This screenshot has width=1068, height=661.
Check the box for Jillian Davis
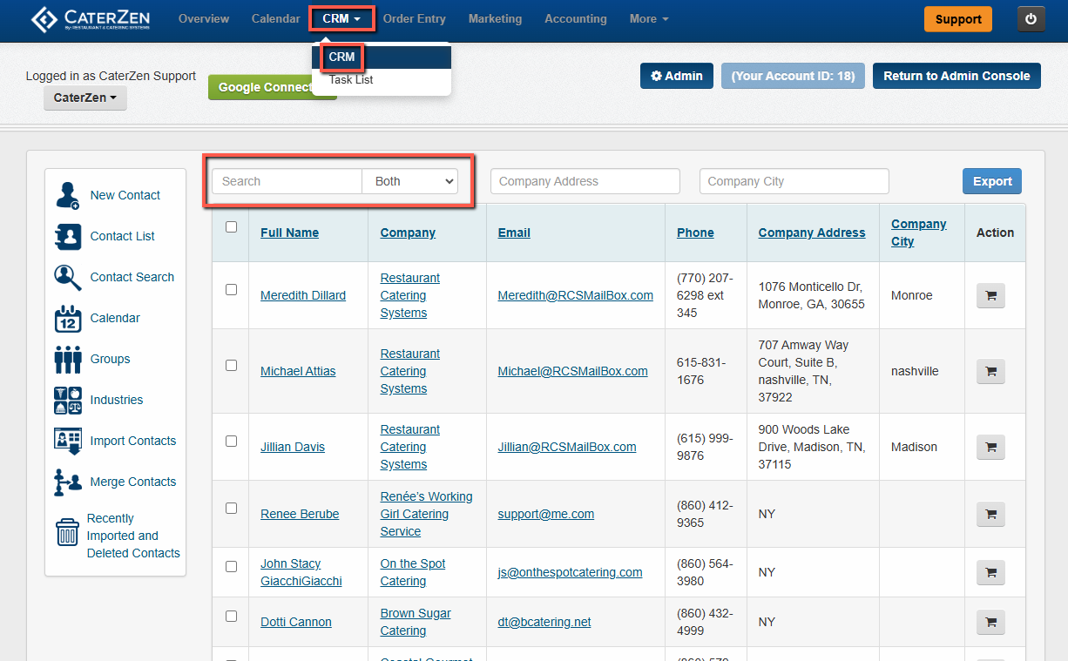click(231, 441)
